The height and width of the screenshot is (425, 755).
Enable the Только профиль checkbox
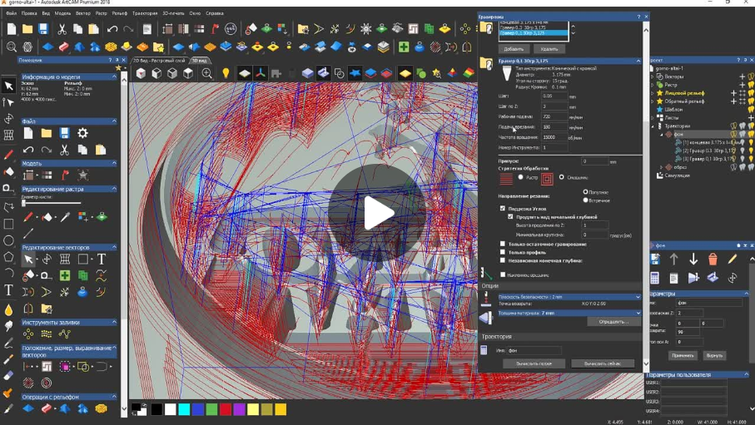coord(503,252)
